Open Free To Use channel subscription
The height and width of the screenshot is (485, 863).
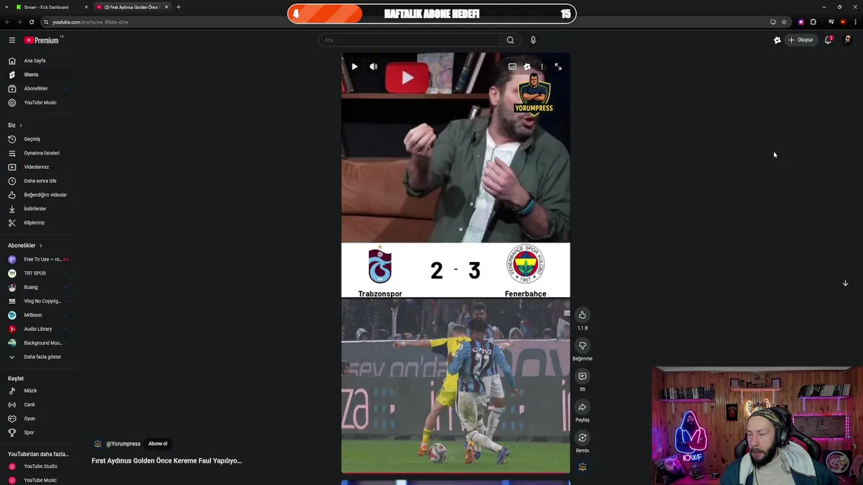tap(42, 259)
